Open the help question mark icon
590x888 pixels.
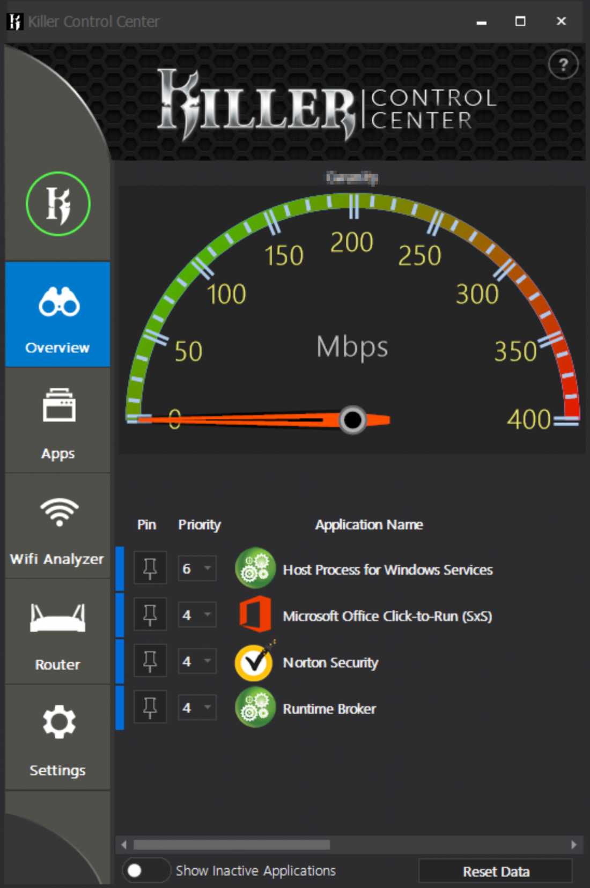[x=563, y=65]
